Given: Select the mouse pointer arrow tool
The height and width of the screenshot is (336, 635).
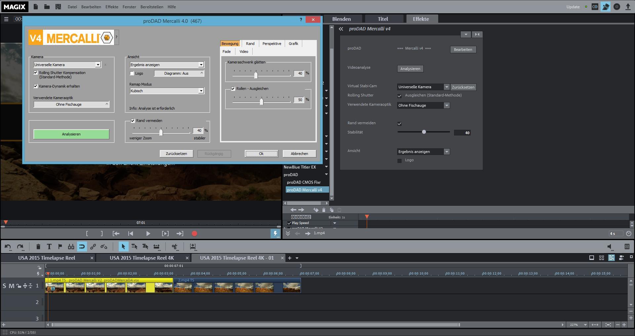Looking at the screenshot, I should [x=123, y=246].
